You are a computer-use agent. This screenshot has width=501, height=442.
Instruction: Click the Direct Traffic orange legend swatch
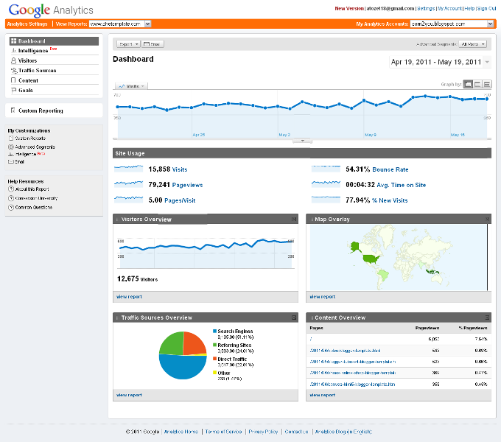(214, 359)
